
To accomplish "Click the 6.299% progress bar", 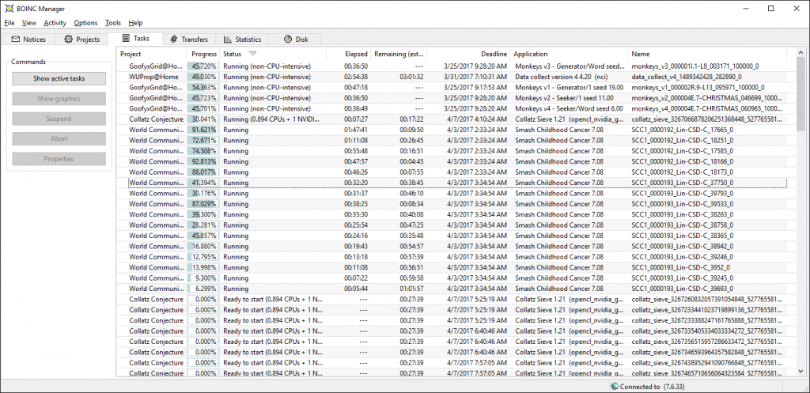I will click(203, 289).
